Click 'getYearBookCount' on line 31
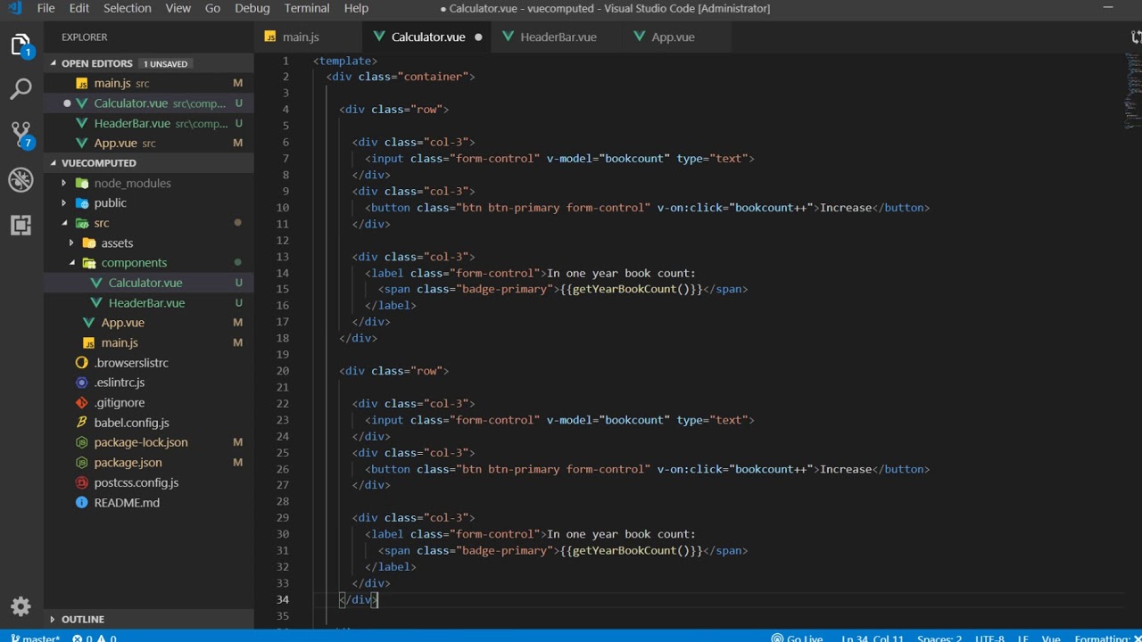Image resolution: width=1142 pixels, height=642 pixels. click(x=624, y=550)
